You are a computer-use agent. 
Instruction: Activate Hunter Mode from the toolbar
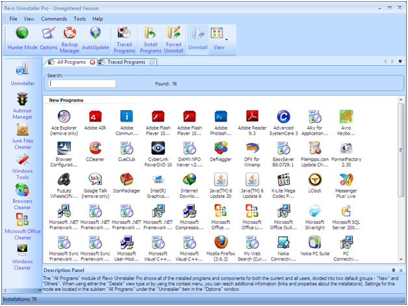(21, 38)
